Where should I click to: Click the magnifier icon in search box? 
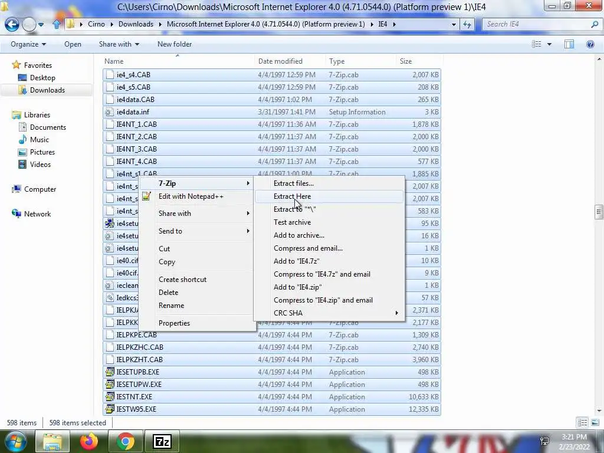click(595, 24)
